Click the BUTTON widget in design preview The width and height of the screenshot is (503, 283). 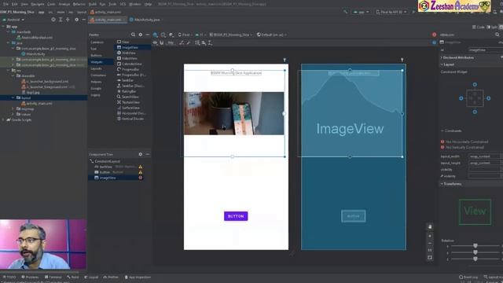point(236,216)
